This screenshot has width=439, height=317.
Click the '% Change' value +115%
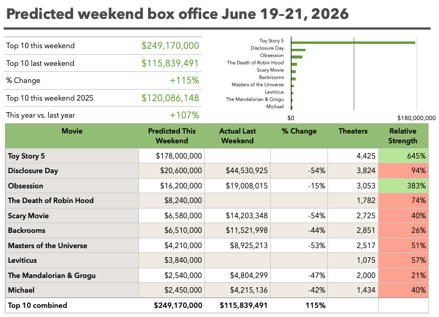click(x=185, y=80)
